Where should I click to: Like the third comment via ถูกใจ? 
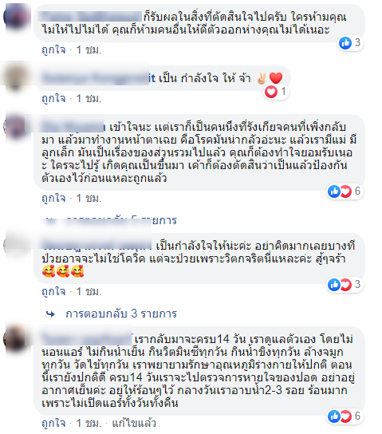(x=53, y=199)
